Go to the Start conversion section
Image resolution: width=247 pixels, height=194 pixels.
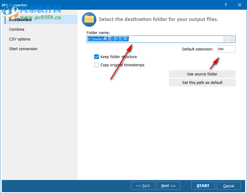click(23, 49)
